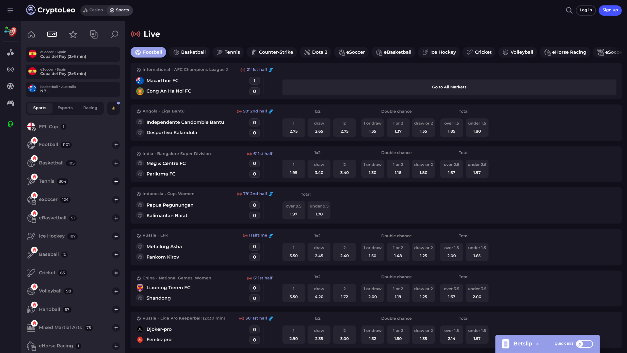Image resolution: width=627 pixels, height=353 pixels.
Task: Open the home icon in the sidebar
Action: pyautogui.click(x=31, y=34)
